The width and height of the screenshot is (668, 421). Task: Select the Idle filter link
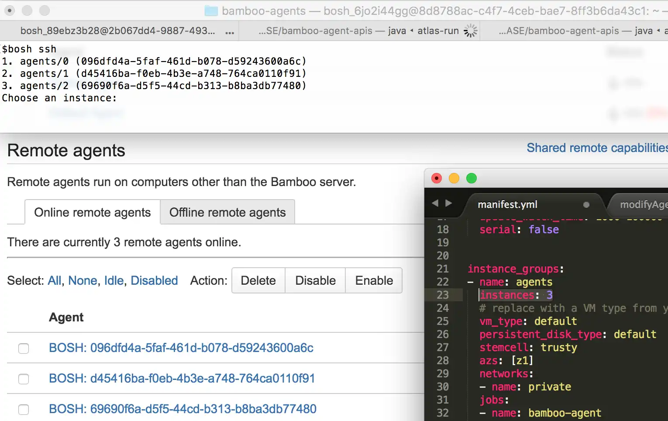[114, 280]
